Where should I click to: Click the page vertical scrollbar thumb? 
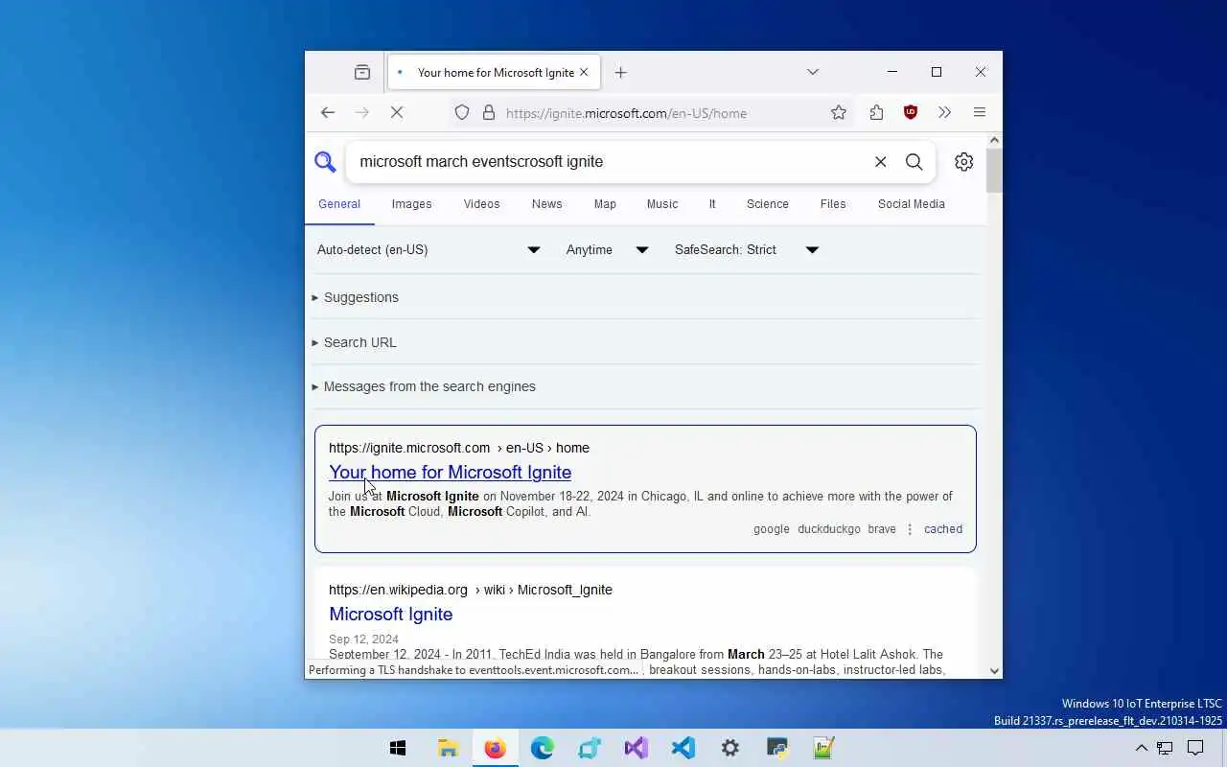[994, 171]
